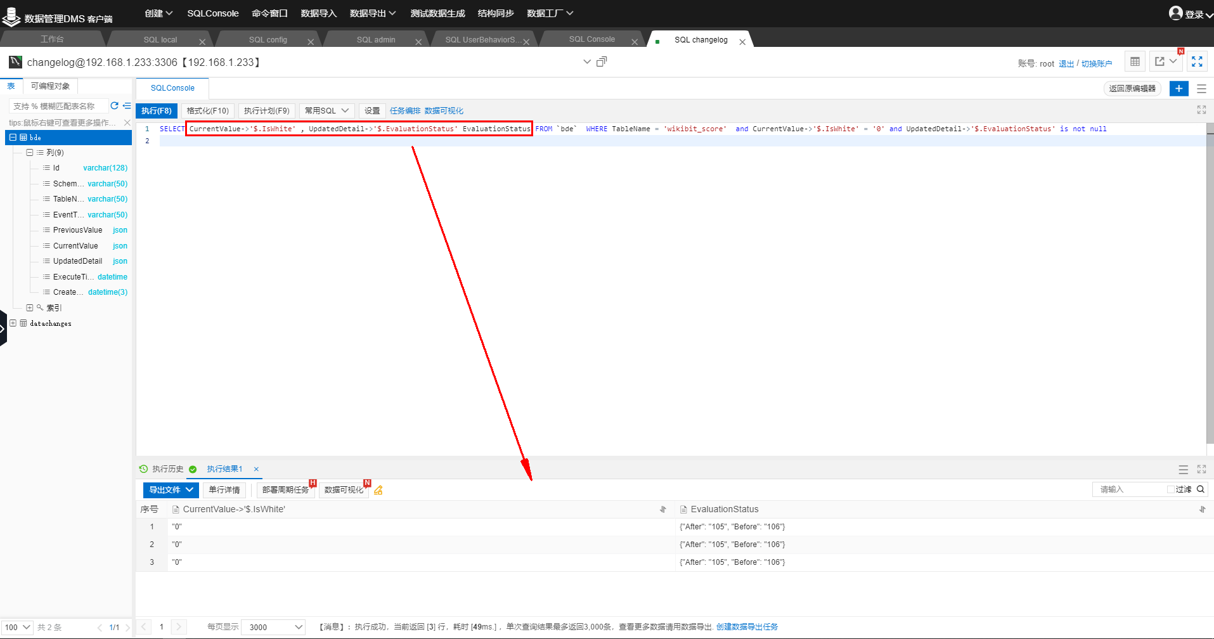Viewport: 1214px width, 639px height.
Task: Click the DMS logo in the top-left
Action: click(11, 17)
